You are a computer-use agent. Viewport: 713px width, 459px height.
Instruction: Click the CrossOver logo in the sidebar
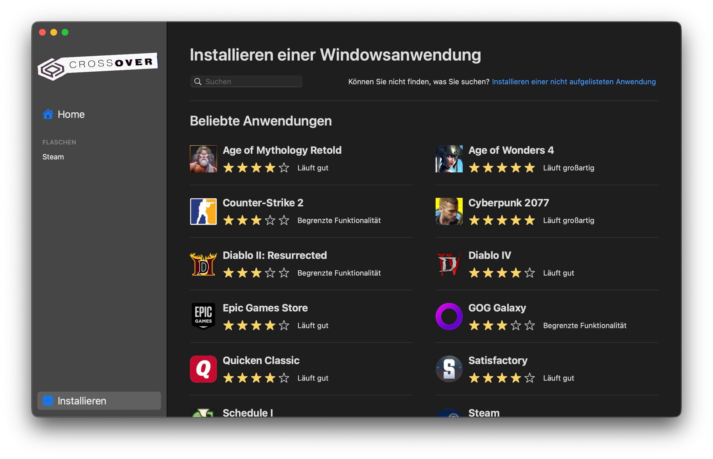tap(98, 66)
